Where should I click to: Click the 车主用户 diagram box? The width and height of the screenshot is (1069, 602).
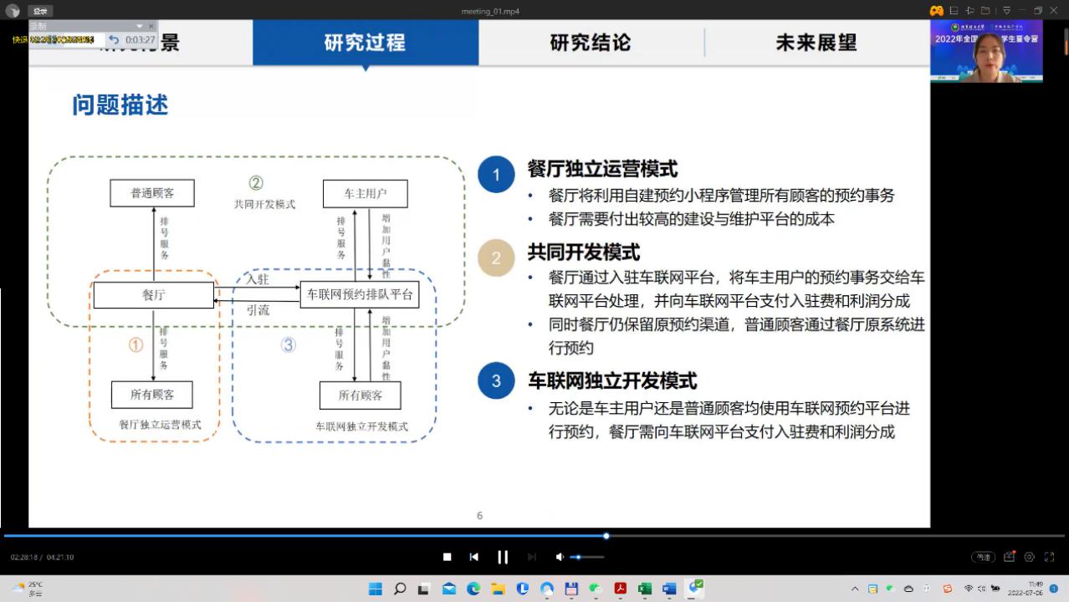pos(366,193)
